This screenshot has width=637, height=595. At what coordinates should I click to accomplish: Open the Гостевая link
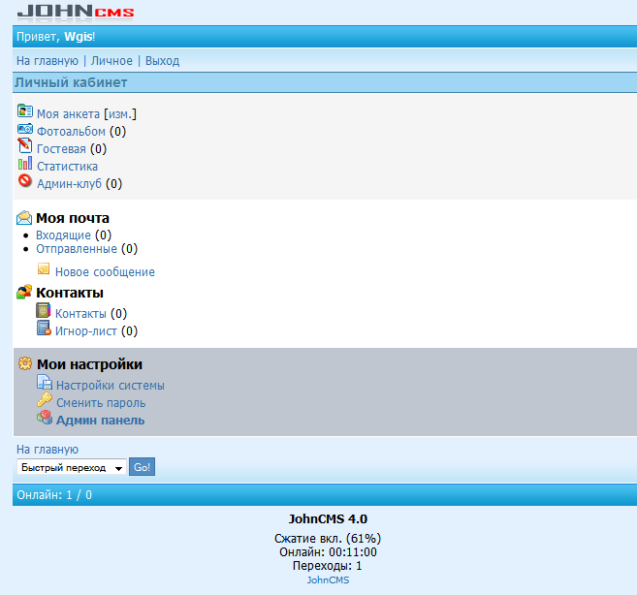(61, 149)
